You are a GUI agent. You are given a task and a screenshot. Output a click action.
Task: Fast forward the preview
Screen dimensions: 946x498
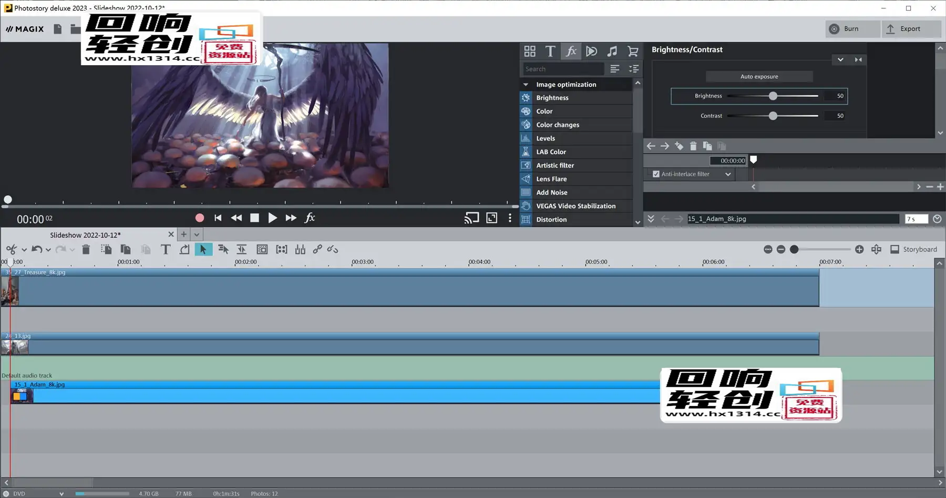(291, 218)
